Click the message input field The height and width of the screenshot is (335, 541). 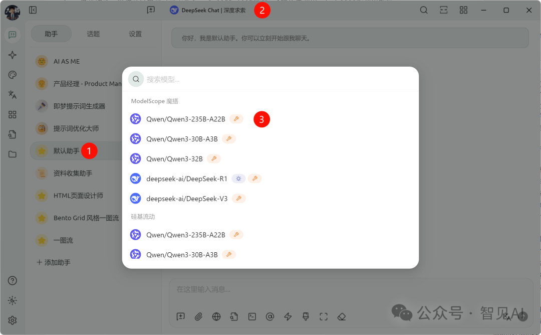point(351,289)
